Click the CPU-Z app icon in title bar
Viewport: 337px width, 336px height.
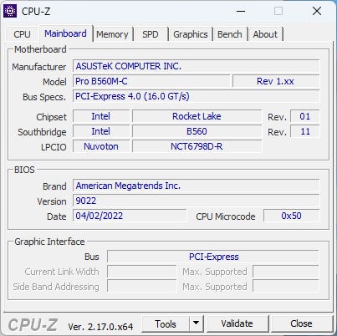pos(10,11)
